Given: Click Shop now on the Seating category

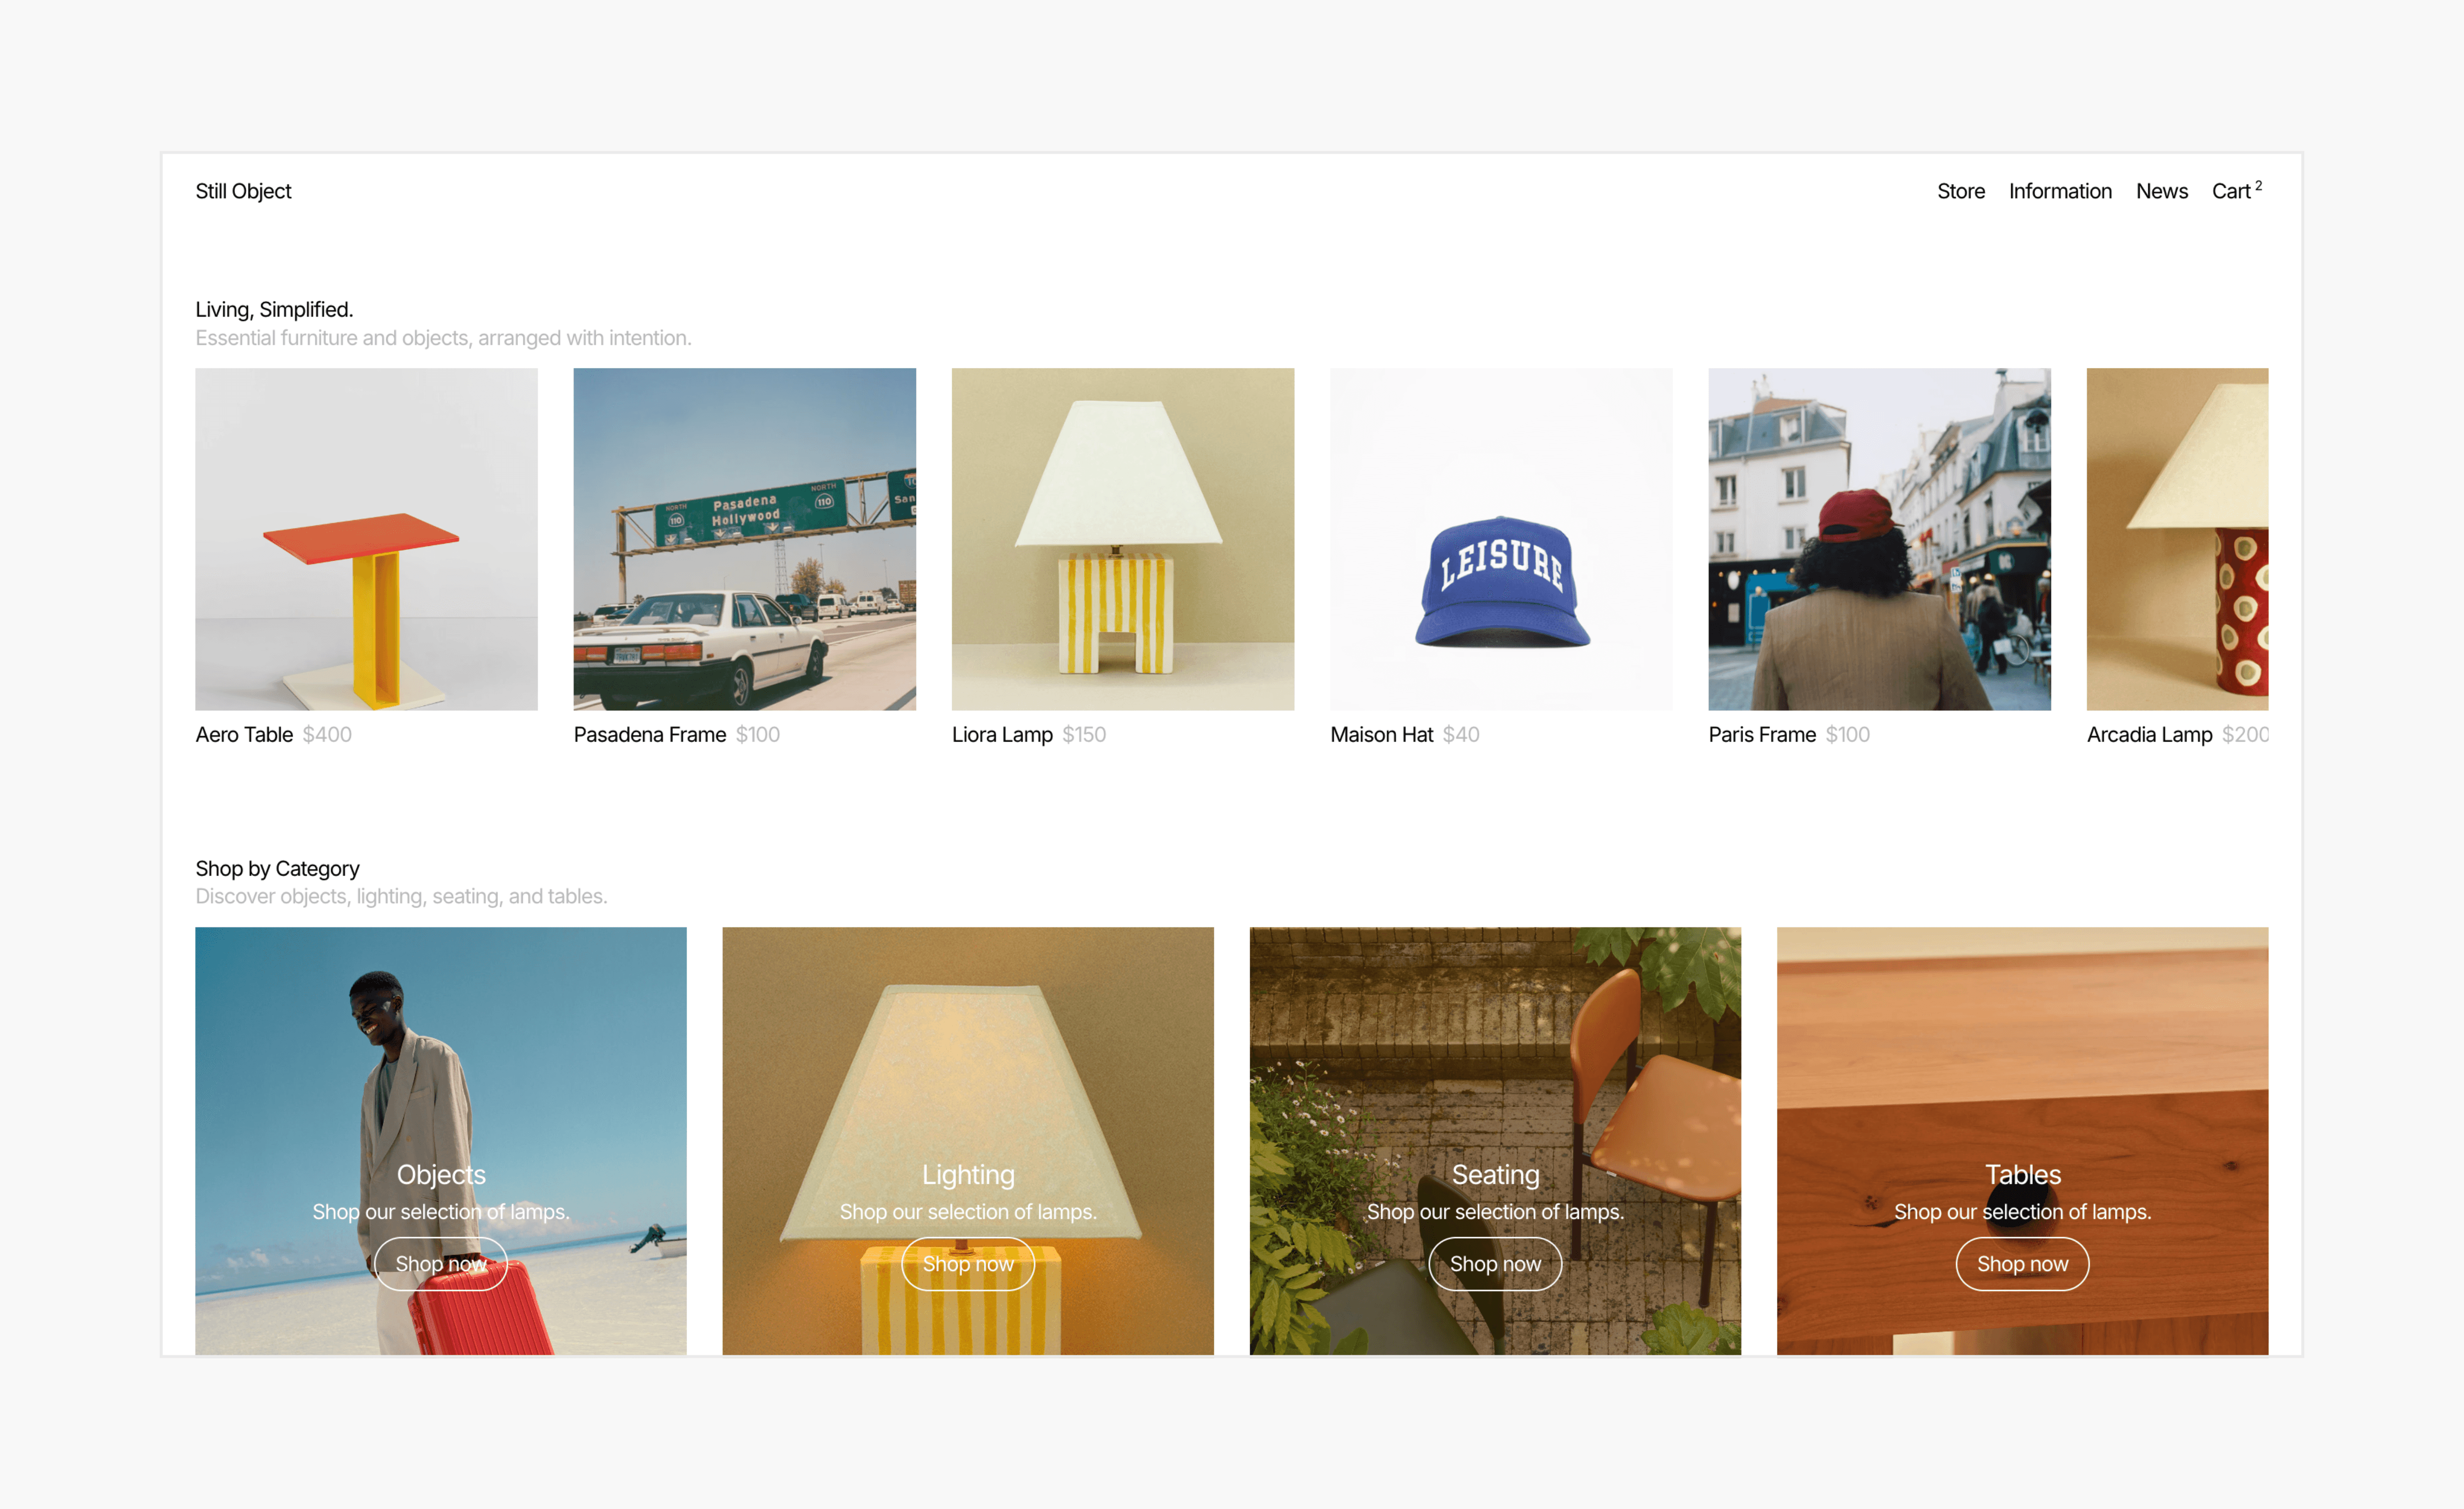Looking at the screenshot, I should tap(1495, 1264).
